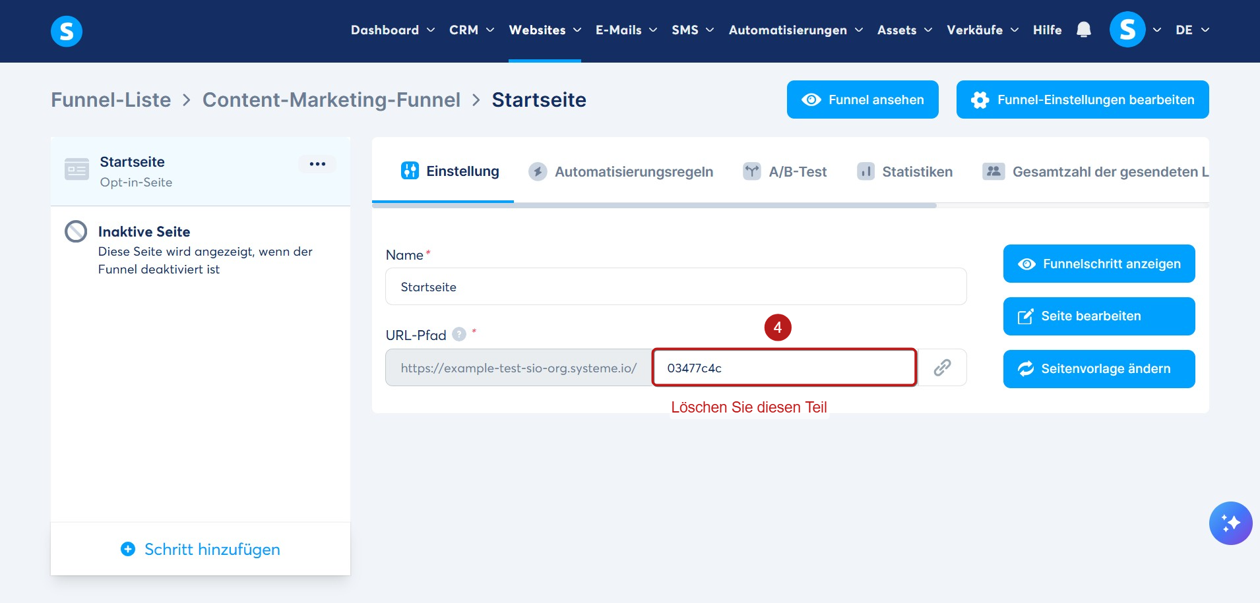Image resolution: width=1260 pixels, height=603 pixels.
Task: Expand the CRM dropdown
Action: point(472,30)
